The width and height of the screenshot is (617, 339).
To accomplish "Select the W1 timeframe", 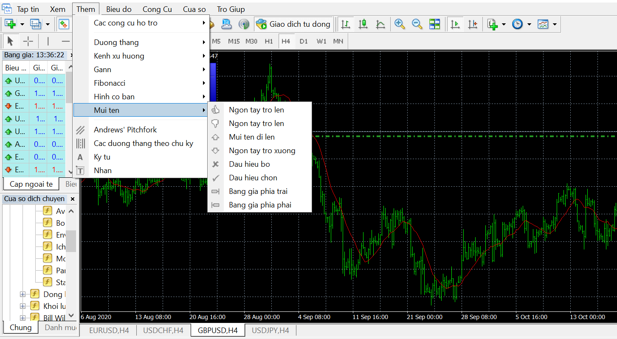I will (x=321, y=41).
